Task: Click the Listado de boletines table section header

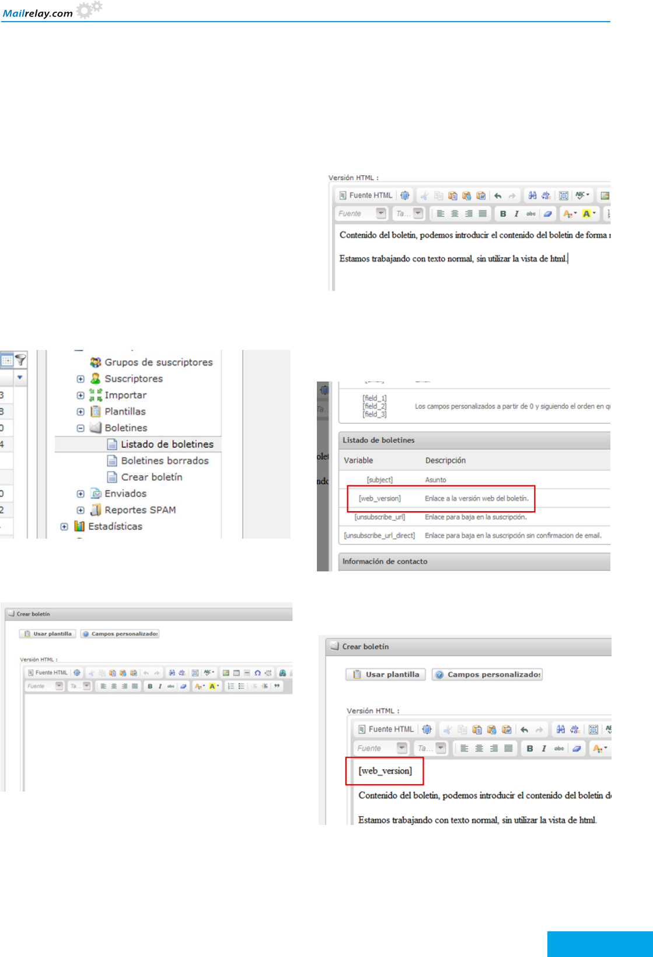Action: [475, 440]
